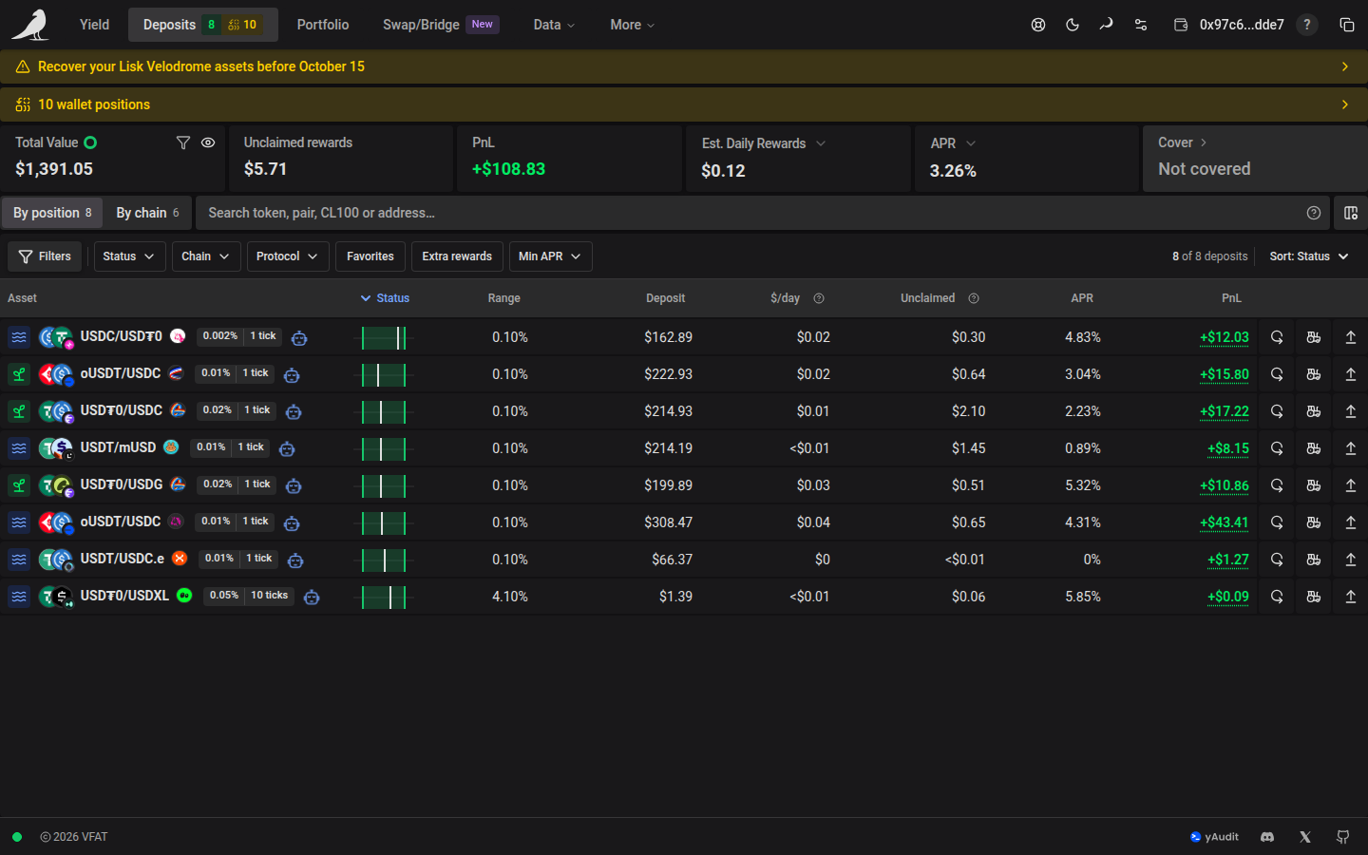Open the Sort: Status dropdown
The width and height of the screenshot is (1368, 855).
pos(1309,256)
